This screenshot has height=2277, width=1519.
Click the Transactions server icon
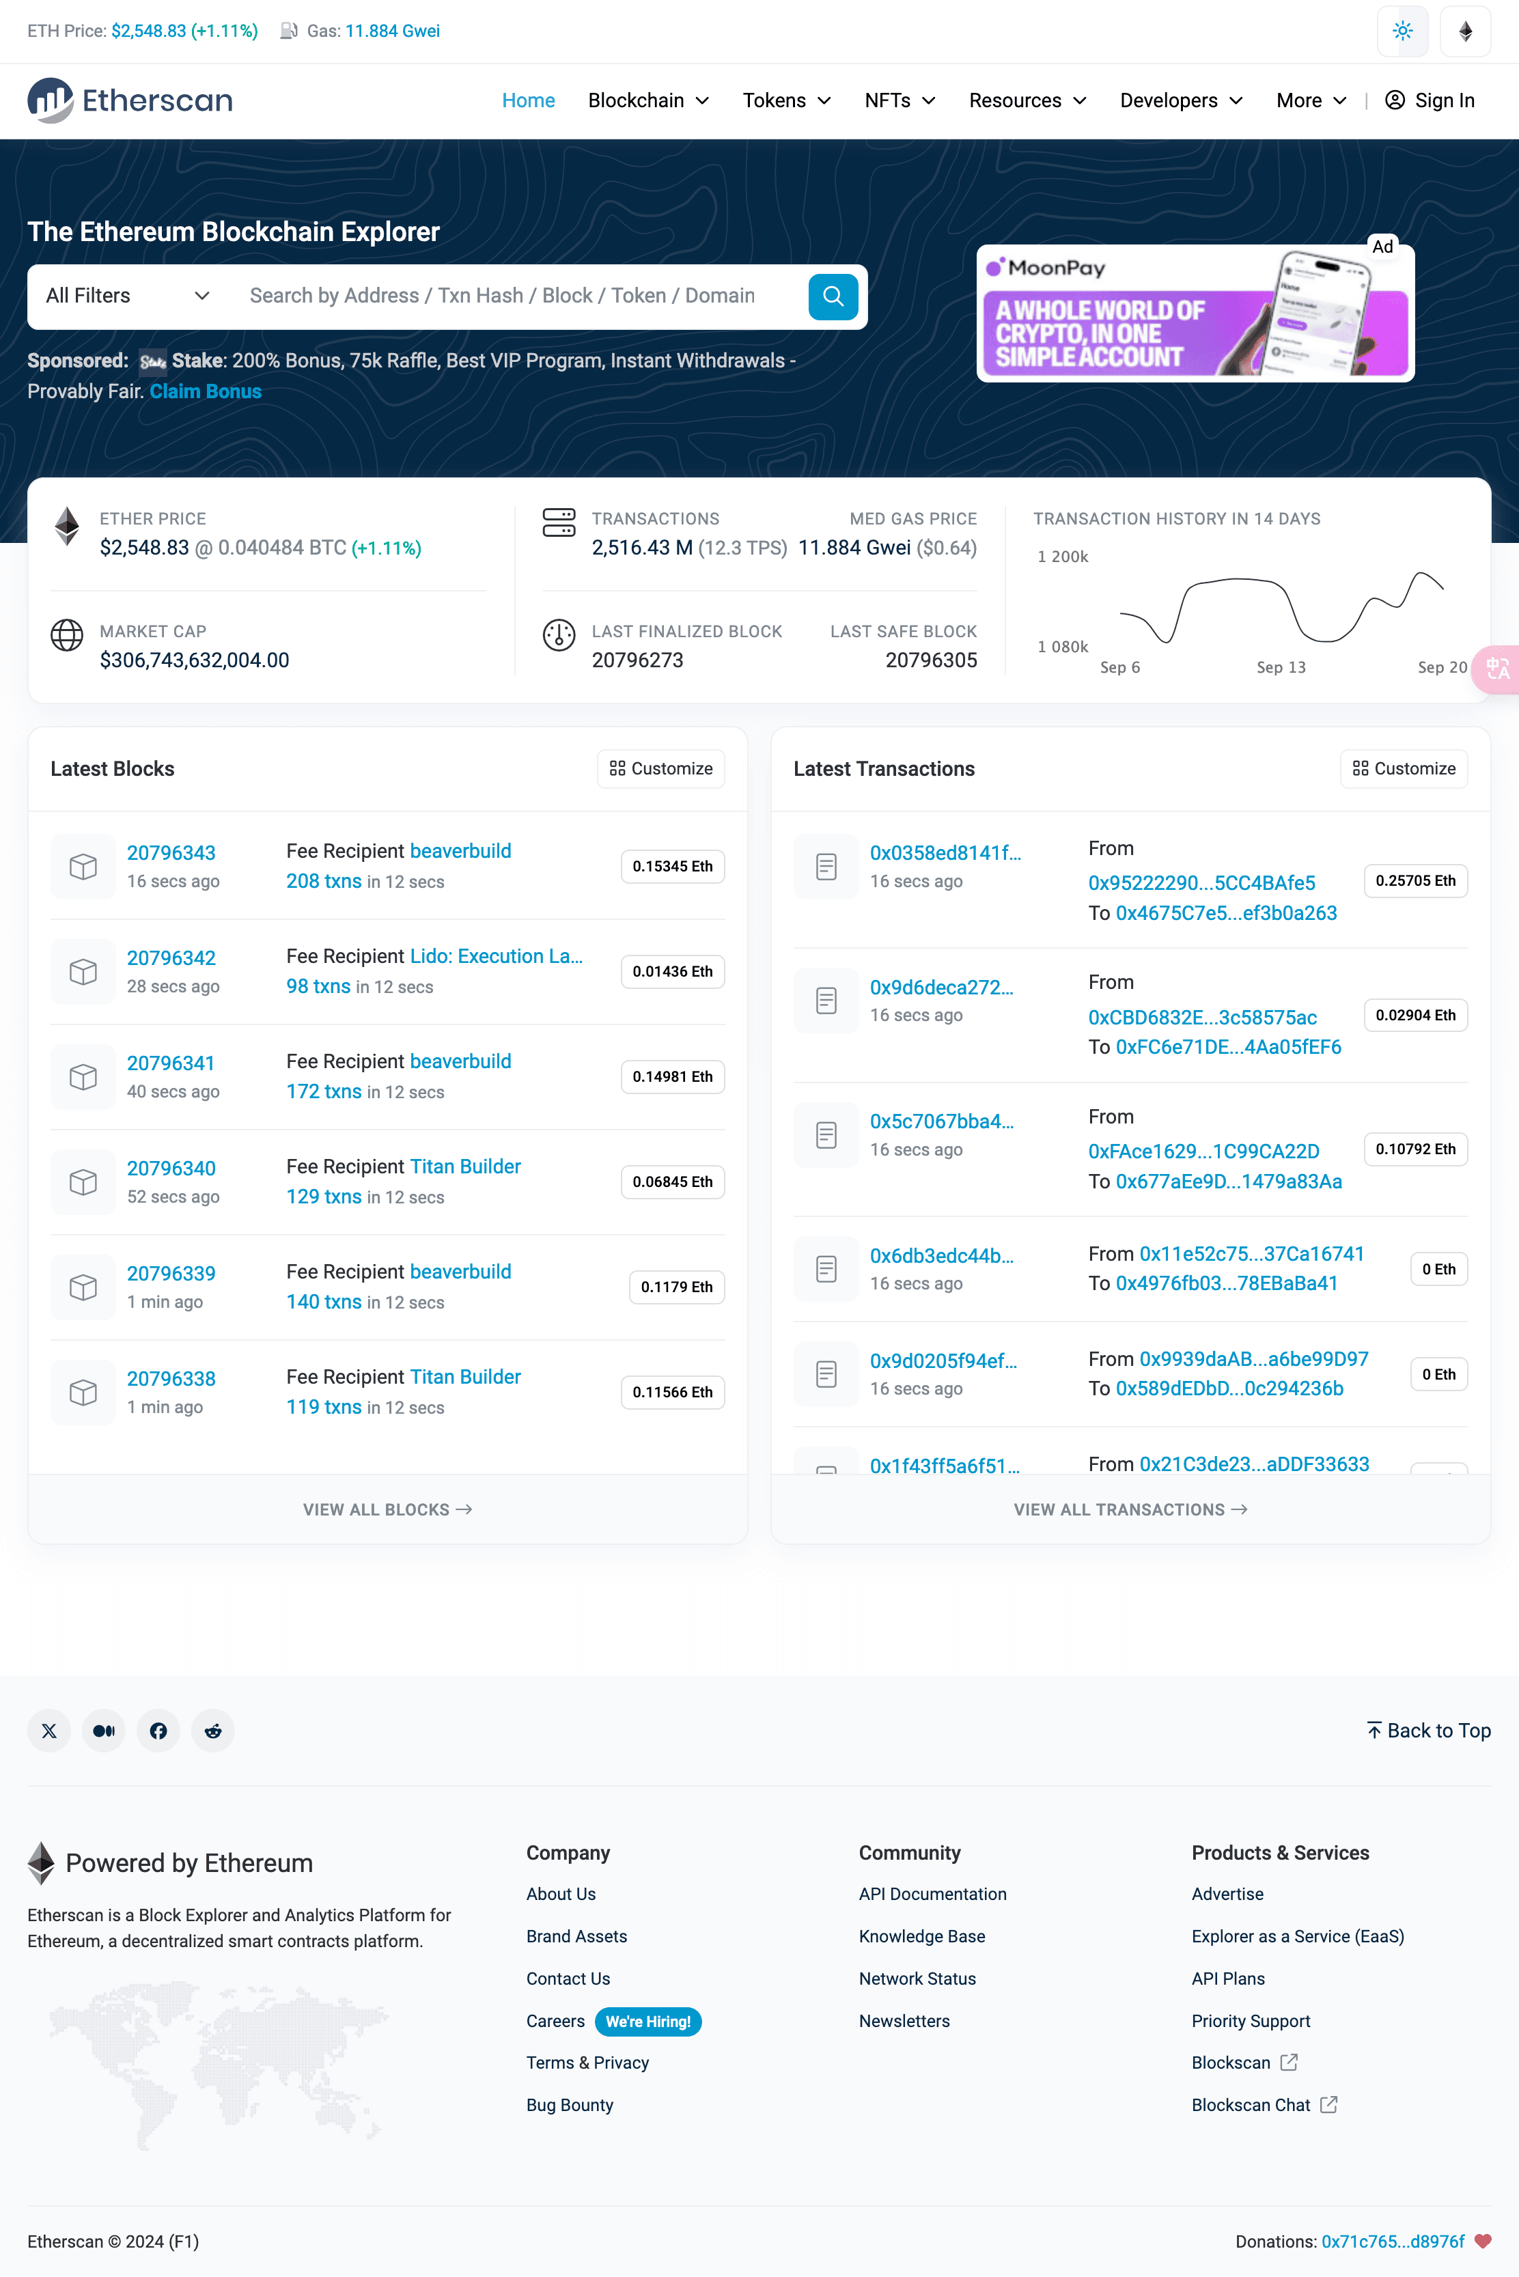click(x=559, y=523)
